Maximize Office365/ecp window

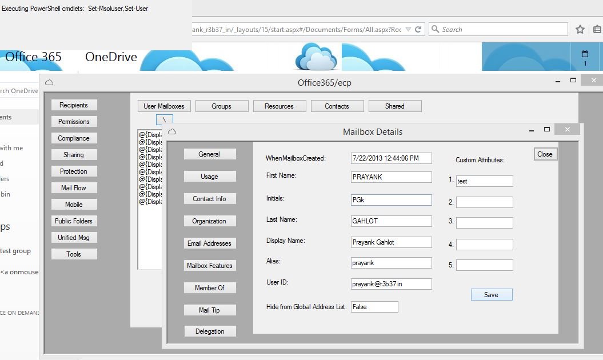click(x=573, y=81)
